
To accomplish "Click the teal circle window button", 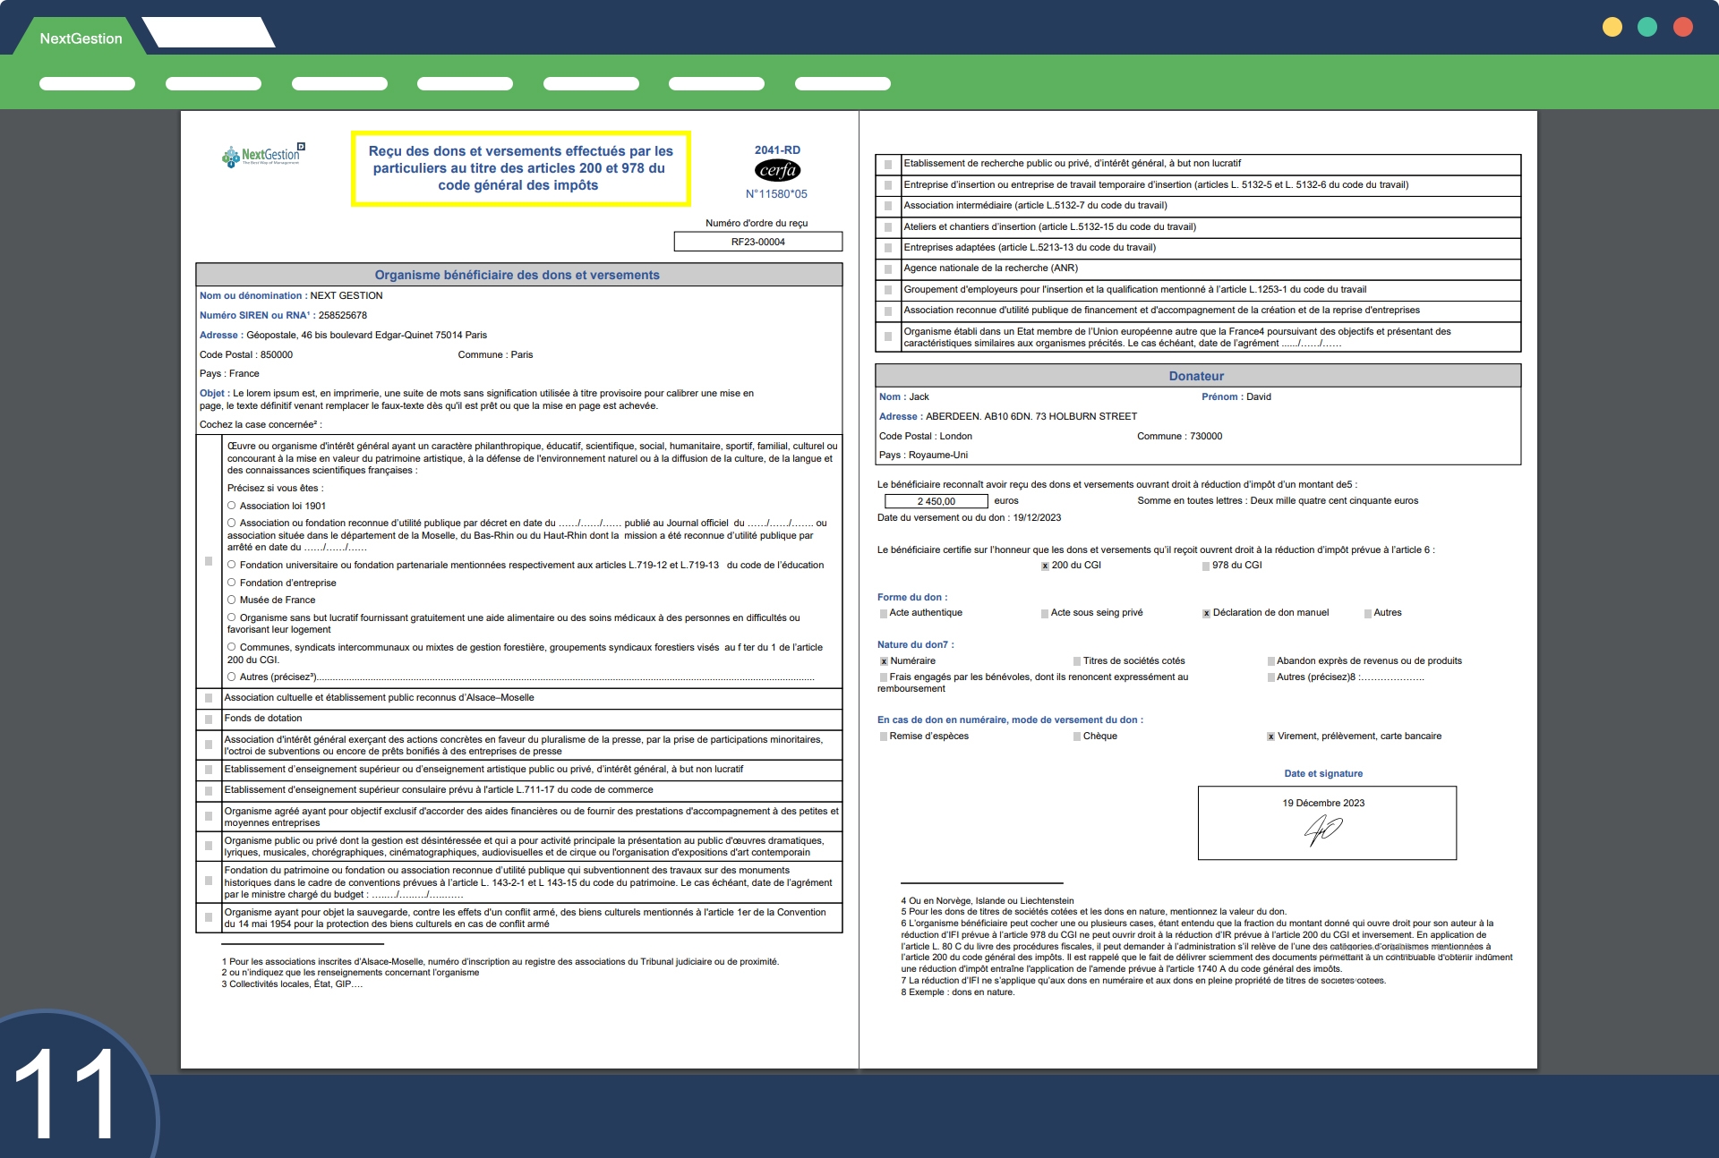I will (x=1647, y=27).
